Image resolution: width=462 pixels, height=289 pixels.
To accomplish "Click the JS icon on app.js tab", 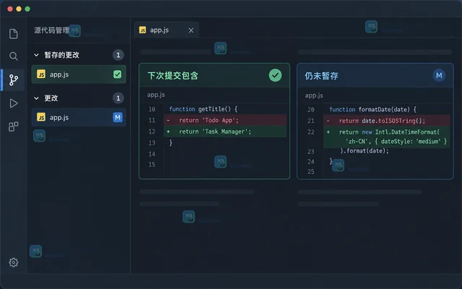I will click(143, 30).
